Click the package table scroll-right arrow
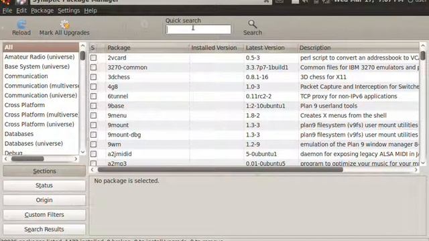The height and width of the screenshot is (241, 429). click(416, 169)
